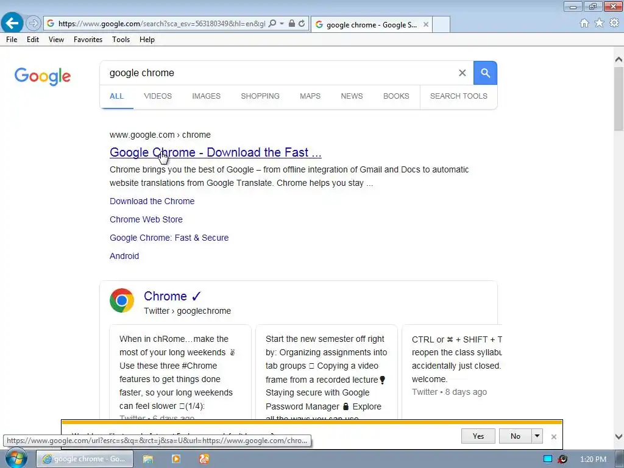Viewport: 624px width, 468px height.
Task: Switch to the VIDEOS results tab
Action: pos(158,96)
